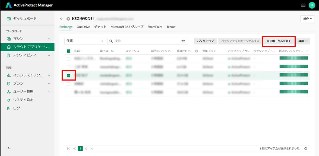This screenshot has height=156, width=319.
Task: Click the ActiveProtect Manager logo icon
Action: pos(8,5)
